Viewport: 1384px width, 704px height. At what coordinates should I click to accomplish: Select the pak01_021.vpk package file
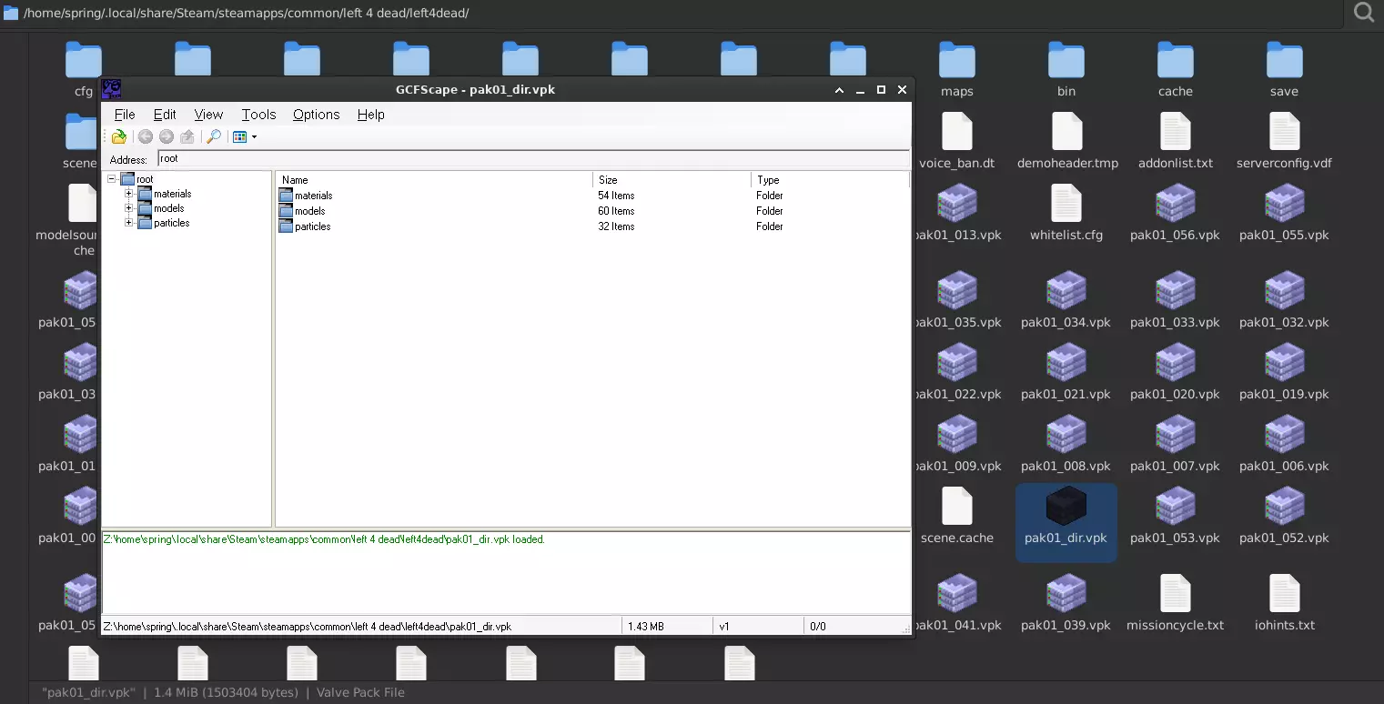pyautogui.click(x=1066, y=372)
